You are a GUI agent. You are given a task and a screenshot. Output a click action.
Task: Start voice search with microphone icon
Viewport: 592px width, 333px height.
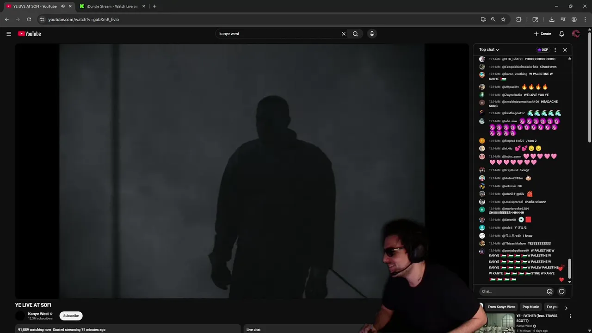point(372,34)
